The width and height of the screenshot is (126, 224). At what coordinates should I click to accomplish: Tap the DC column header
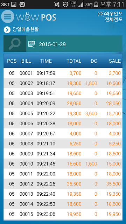pyautogui.click(x=94, y=61)
